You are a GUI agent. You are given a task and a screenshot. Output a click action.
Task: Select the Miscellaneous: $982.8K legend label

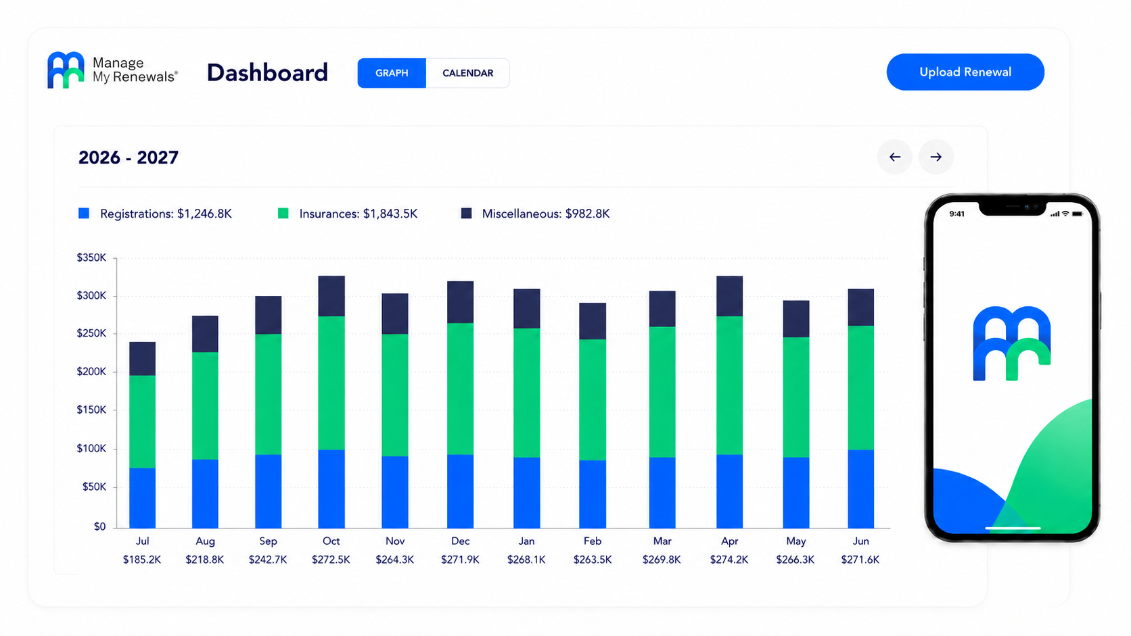coord(546,214)
